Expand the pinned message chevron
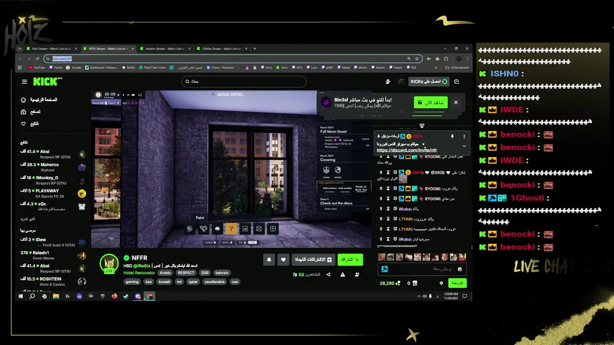Screen dimensions: 614x345 point(464,146)
